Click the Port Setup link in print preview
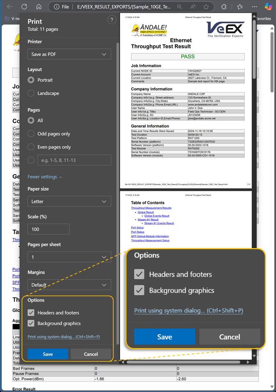 (x=137, y=228)
